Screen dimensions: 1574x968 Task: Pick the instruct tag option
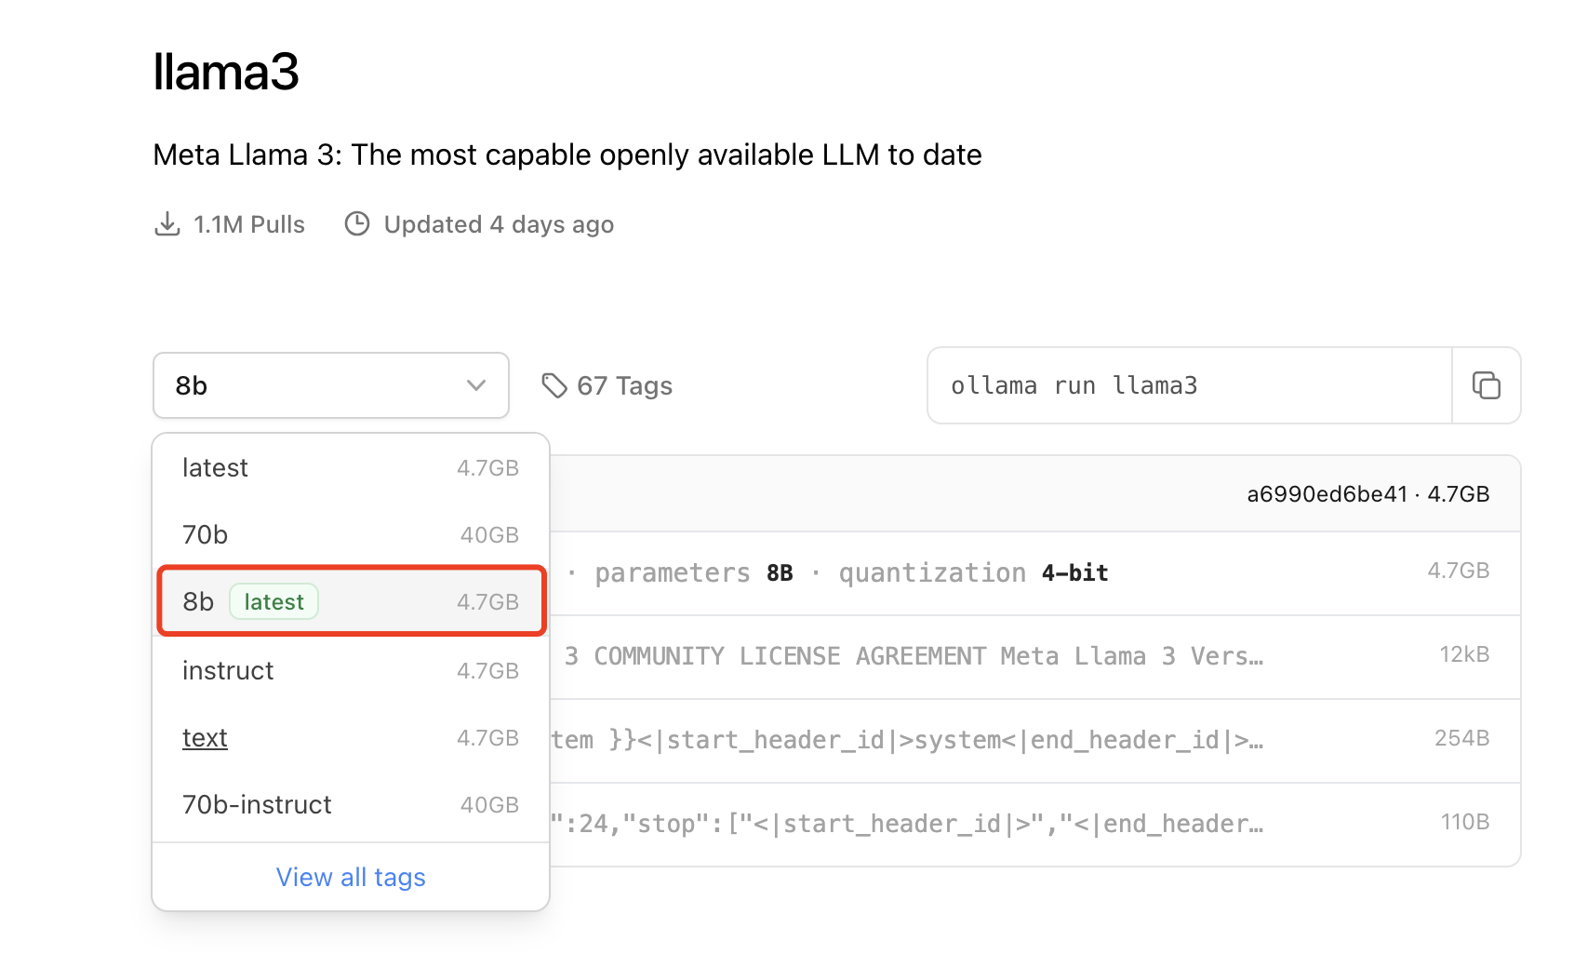(351, 670)
